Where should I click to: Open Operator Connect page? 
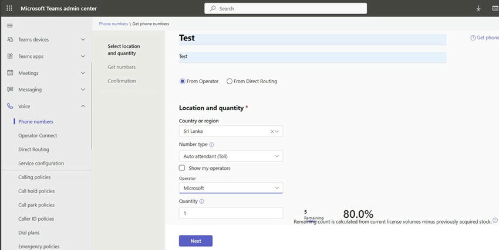[38, 135]
